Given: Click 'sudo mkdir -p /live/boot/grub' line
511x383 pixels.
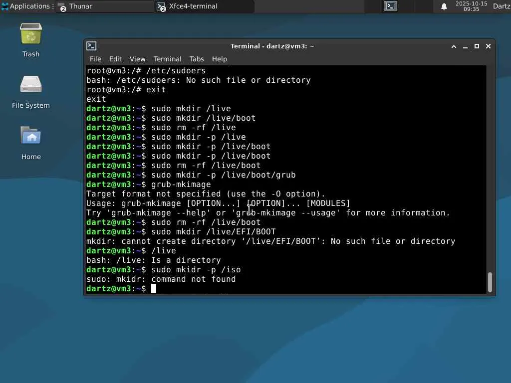Looking at the screenshot, I should 191,175.
